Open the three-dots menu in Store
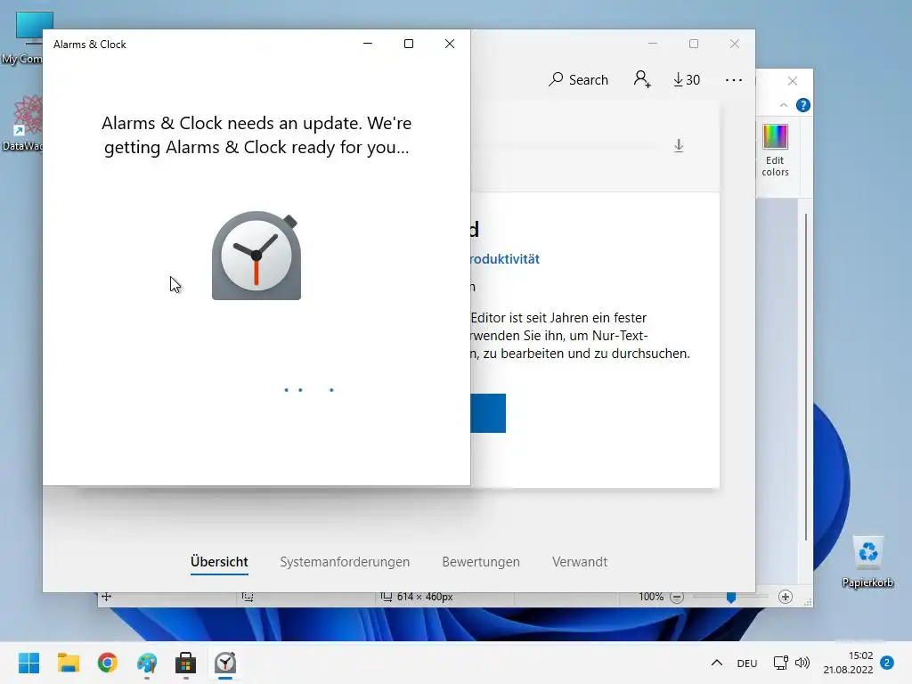This screenshot has width=912, height=684. [x=734, y=80]
